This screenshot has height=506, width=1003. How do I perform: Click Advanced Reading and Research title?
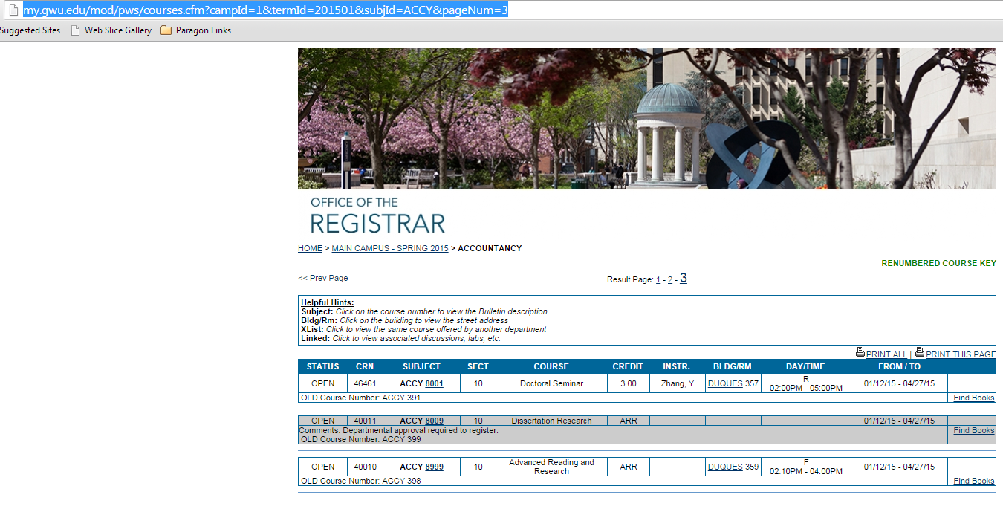tap(551, 467)
